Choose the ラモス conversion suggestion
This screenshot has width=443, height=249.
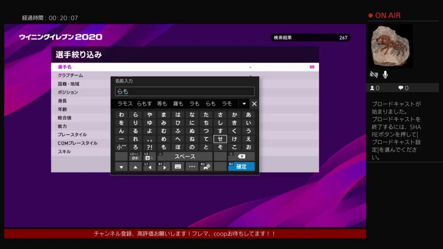click(125, 104)
